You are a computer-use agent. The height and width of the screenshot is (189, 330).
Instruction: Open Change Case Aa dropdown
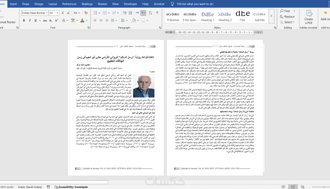[x=77, y=13]
